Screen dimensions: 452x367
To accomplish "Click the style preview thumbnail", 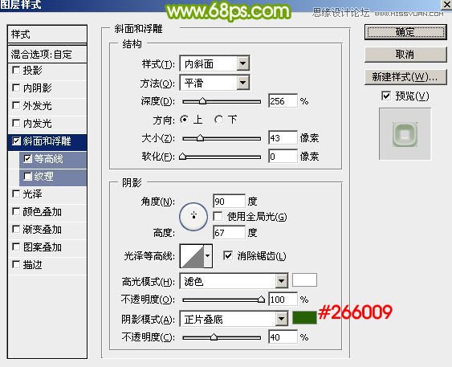I will (405, 134).
